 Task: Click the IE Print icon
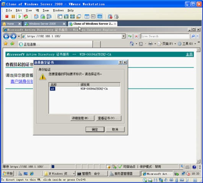150,44
